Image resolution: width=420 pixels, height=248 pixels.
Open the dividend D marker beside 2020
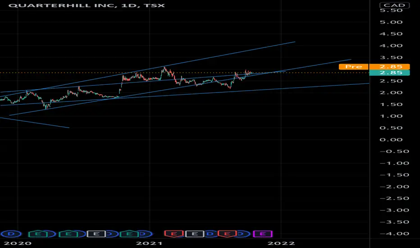(x=11, y=234)
